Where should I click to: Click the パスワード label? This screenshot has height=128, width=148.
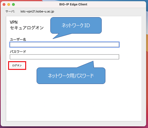[18, 52]
